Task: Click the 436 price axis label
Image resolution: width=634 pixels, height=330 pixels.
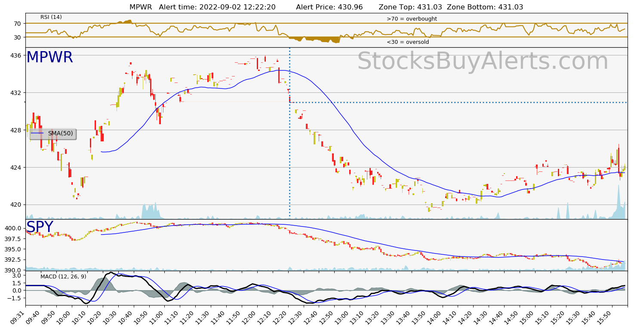Action: (x=16, y=55)
